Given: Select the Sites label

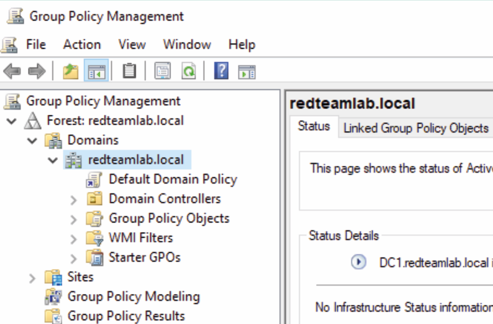Looking at the screenshot, I should (81, 277).
